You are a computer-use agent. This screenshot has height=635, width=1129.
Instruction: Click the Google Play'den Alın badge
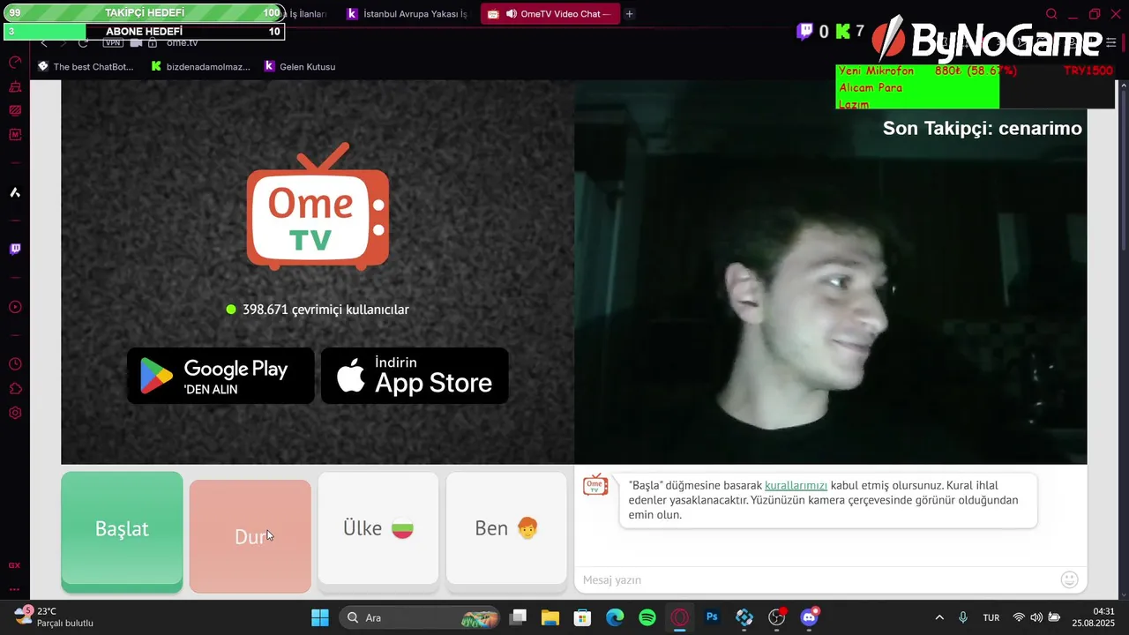(x=221, y=376)
